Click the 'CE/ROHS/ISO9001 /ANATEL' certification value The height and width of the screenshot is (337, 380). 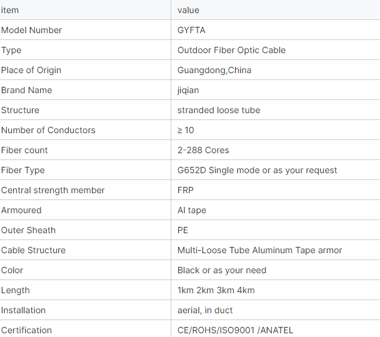[235, 330]
